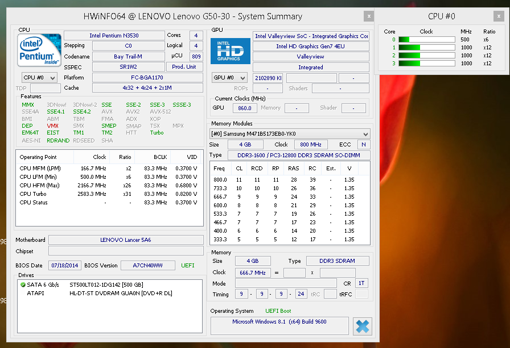The image size is (510, 348).
Task: Click the memory Mode empty field
Action: [x=286, y=283]
